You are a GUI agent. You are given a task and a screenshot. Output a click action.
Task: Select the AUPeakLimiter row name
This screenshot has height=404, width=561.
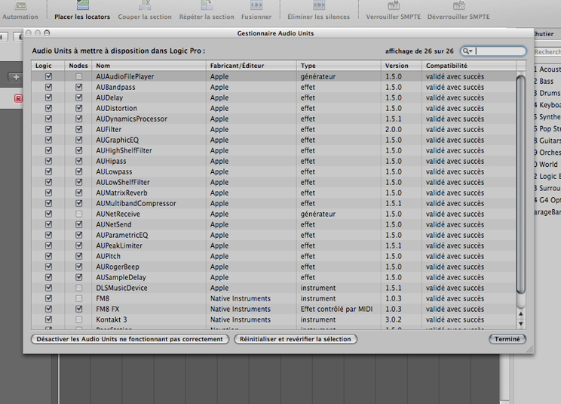coord(119,245)
